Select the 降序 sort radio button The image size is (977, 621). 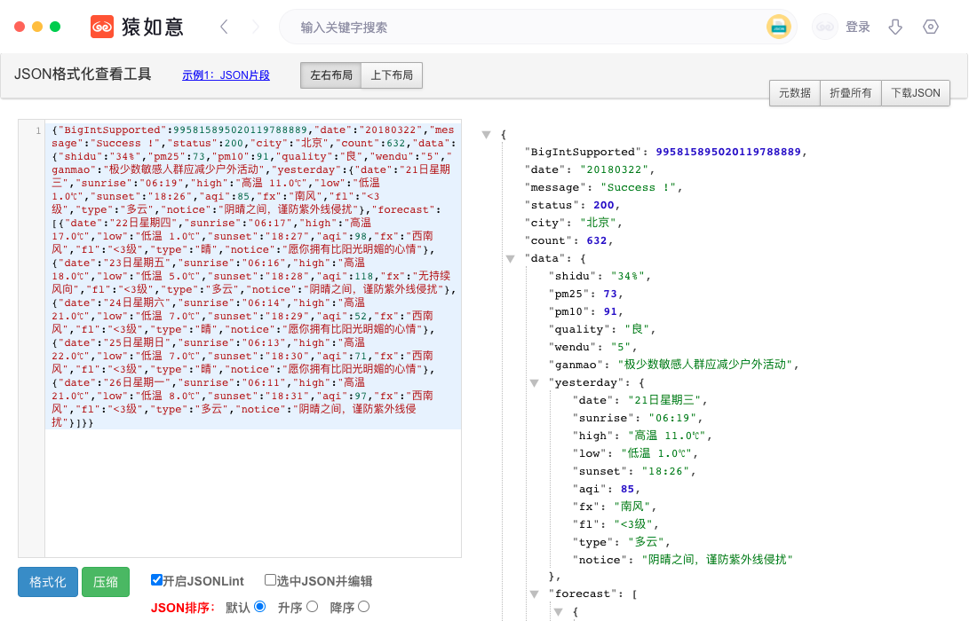click(x=363, y=607)
